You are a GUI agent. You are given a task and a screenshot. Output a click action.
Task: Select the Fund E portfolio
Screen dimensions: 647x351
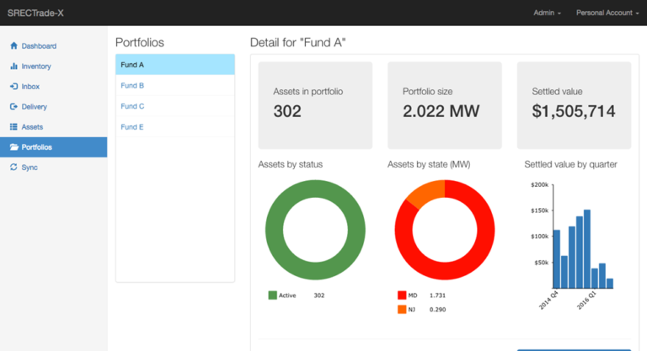(x=132, y=127)
